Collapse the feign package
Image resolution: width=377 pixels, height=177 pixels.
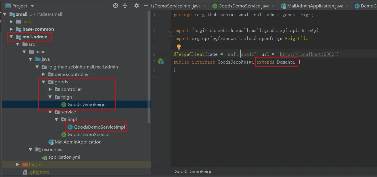click(50, 97)
